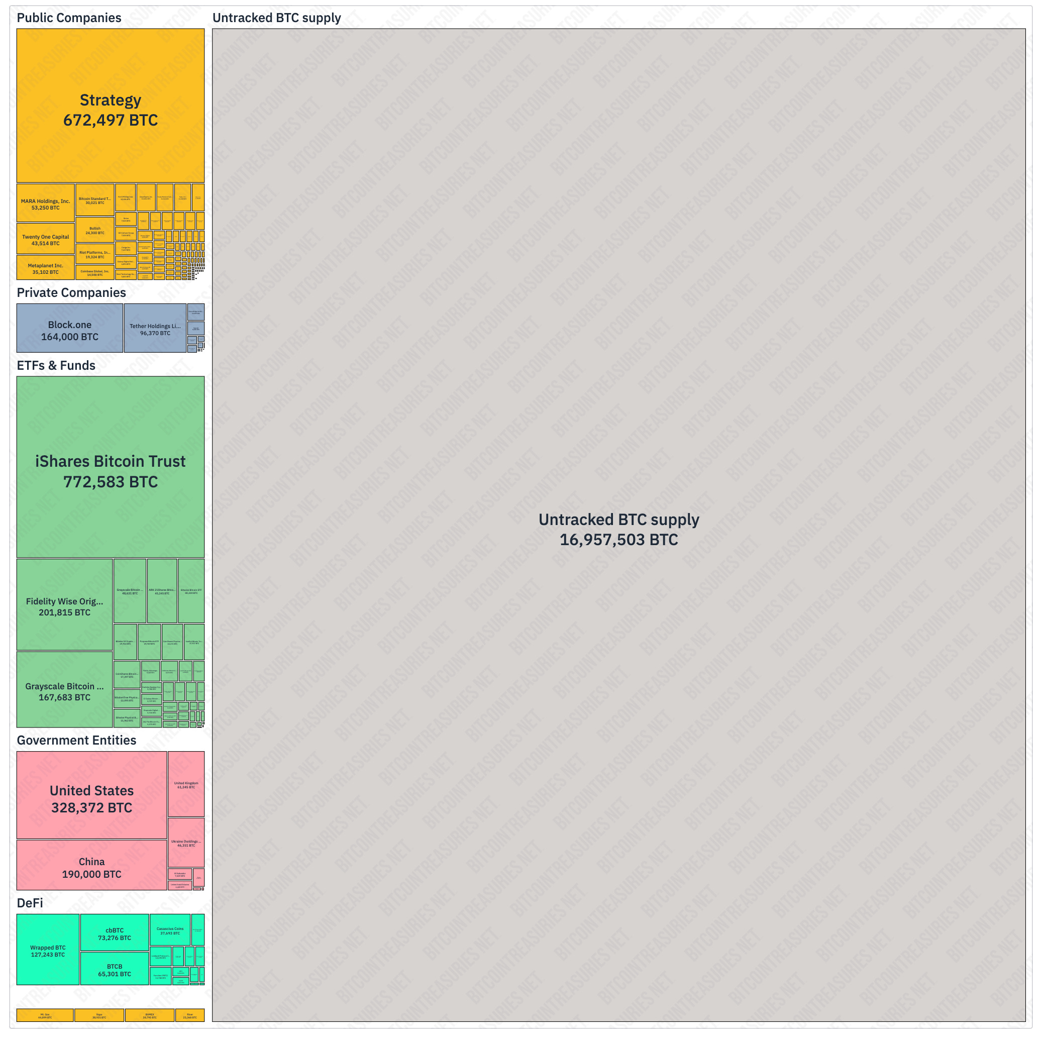The image size is (1040, 1038).
Task: Open the Fidelity Wise Origin tile
Action: coord(64,605)
